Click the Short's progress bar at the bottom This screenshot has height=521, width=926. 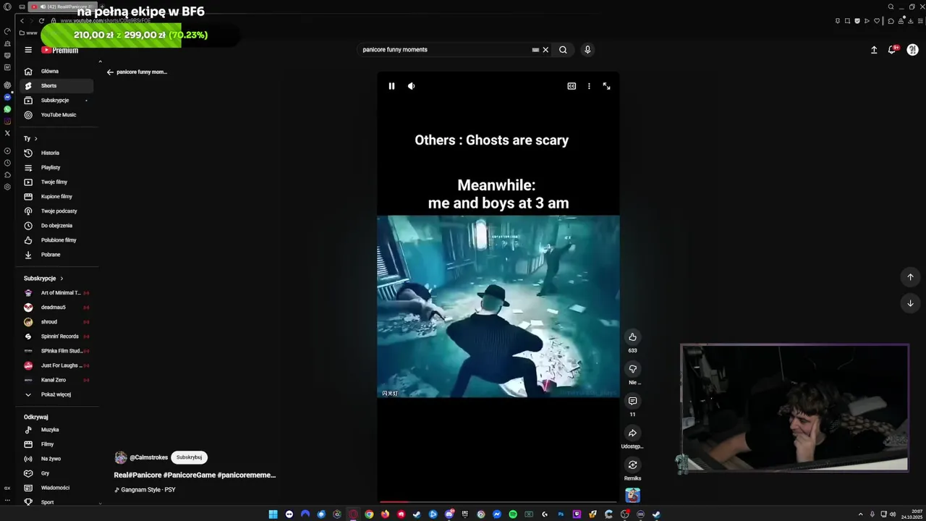[498, 501]
